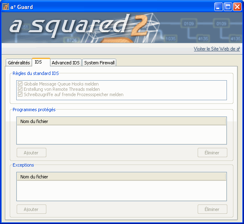
Task: Click Éliminer under Programmes protégés
Action: (212, 153)
